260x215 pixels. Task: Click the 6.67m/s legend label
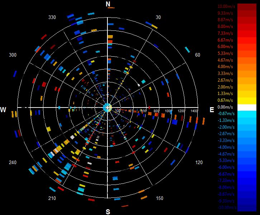225,40
